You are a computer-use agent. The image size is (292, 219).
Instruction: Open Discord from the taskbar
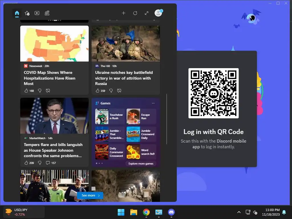[x=171, y=212]
